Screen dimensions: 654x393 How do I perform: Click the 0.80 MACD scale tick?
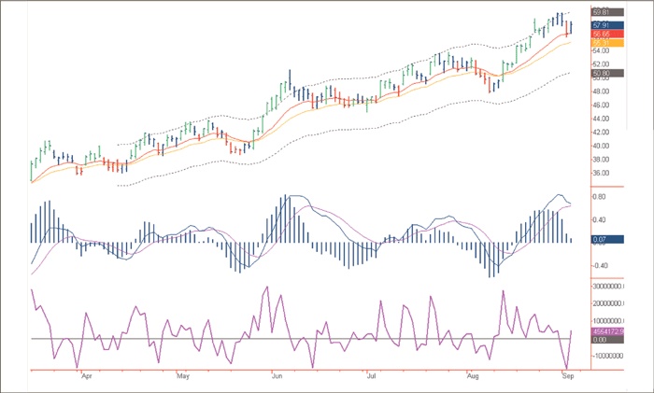[601, 198]
